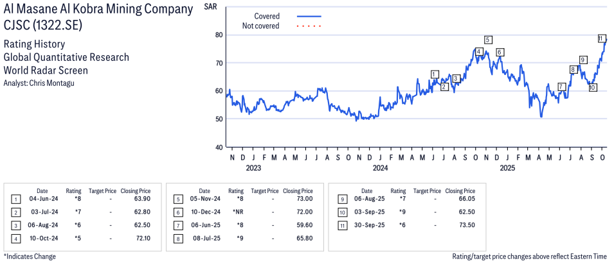This screenshot has height=261, width=614.
Task: Click the Closing Price header in the first table
Action: (x=136, y=190)
